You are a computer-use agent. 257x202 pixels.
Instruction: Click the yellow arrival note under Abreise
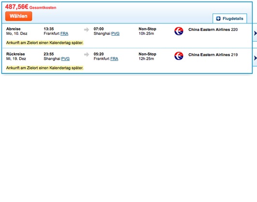[45, 43]
